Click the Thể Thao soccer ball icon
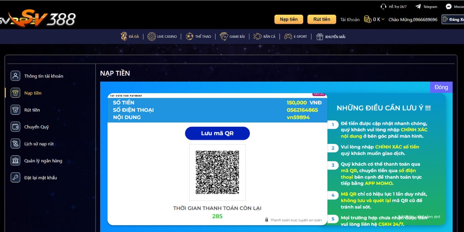This screenshot has height=232, width=464. pos(189,36)
